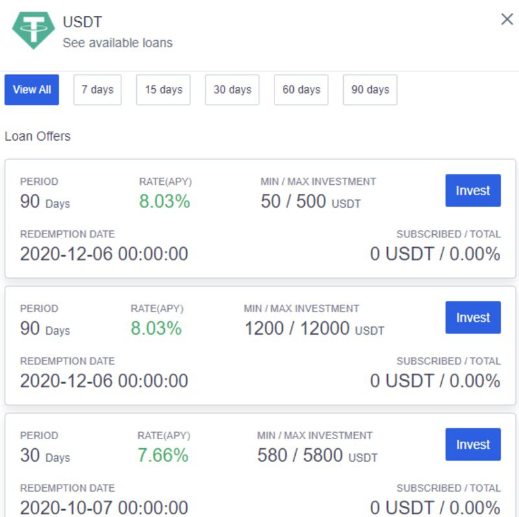Click the 'See available loans' subtitle
The width and height of the screenshot is (519, 517).
pyautogui.click(x=118, y=43)
